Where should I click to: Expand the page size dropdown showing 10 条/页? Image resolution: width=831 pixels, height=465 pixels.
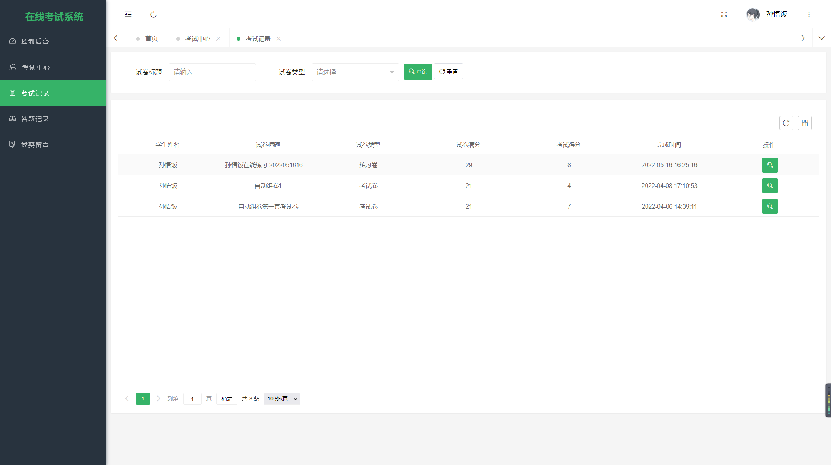click(281, 399)
